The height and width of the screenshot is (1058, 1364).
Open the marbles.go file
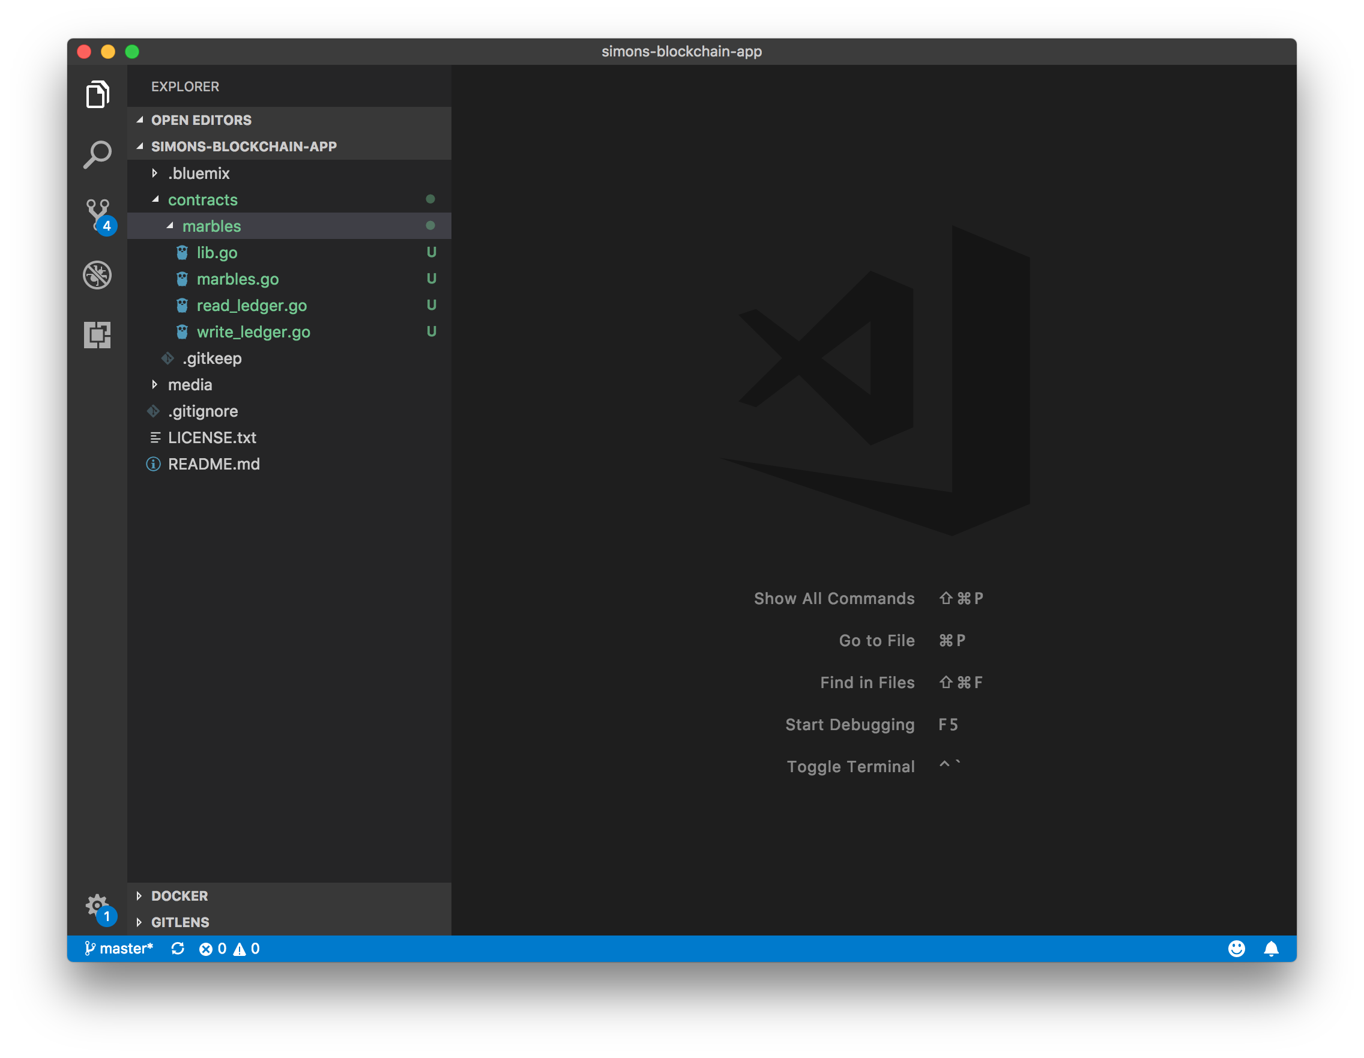237,279
